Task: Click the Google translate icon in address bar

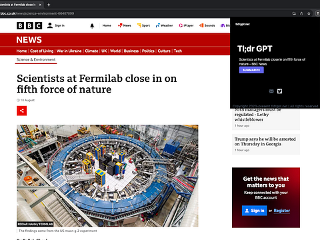Action: (x=294, y=13)
